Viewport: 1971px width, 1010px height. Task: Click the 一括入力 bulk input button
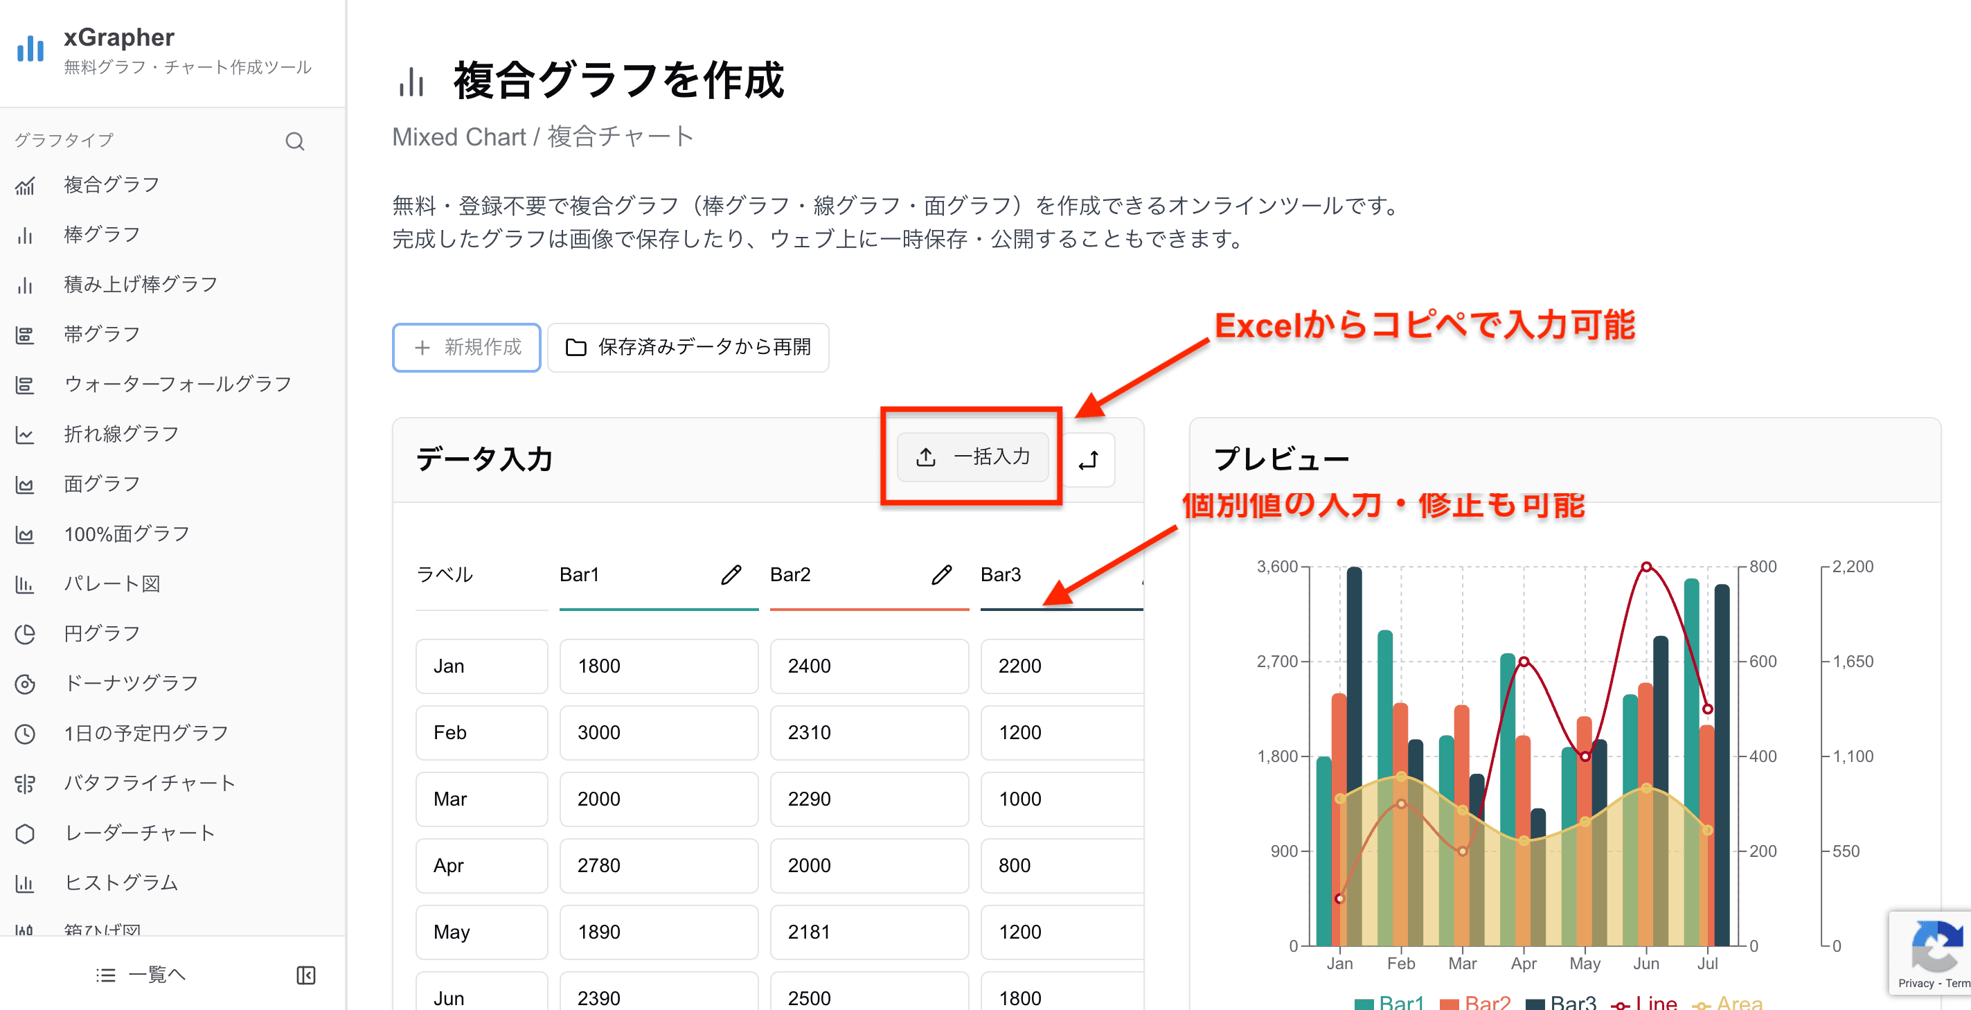coord(972,458)
